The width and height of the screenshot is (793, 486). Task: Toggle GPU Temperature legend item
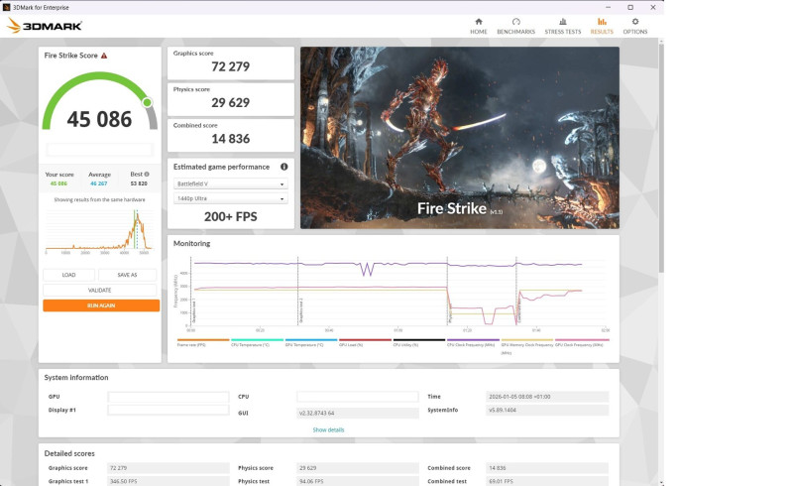pos(311,343)
